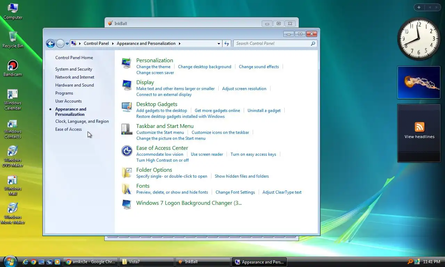Open the Windows Contacts desktop shortcut
445x267 pixels.
click(13, 128)
